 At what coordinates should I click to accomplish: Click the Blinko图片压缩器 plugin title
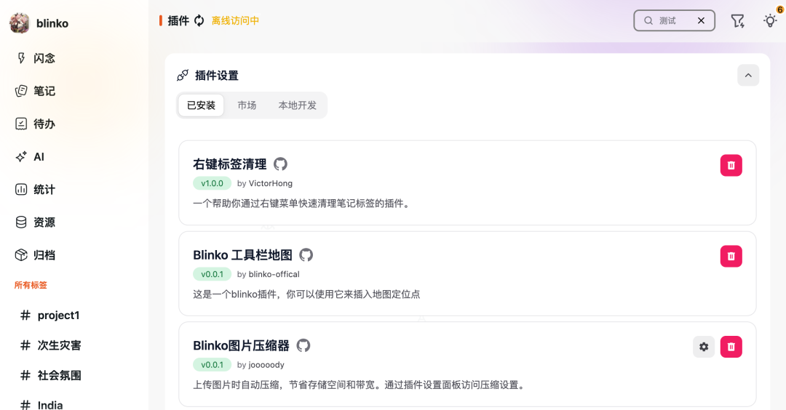click(241, 345)
